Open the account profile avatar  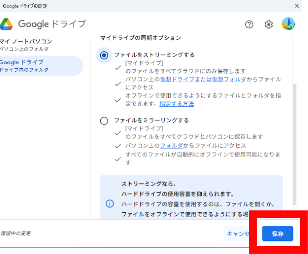point(288,24)
